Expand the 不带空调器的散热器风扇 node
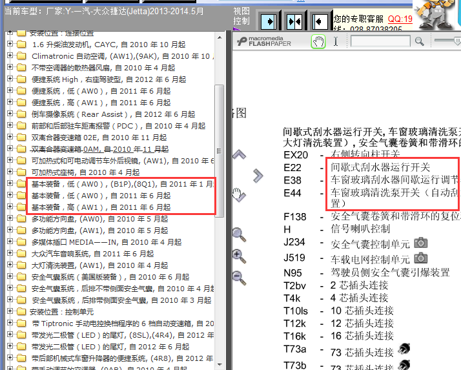The height and width of the screenshot is (370, 461). pyautogui.click(x=10, y=67)
